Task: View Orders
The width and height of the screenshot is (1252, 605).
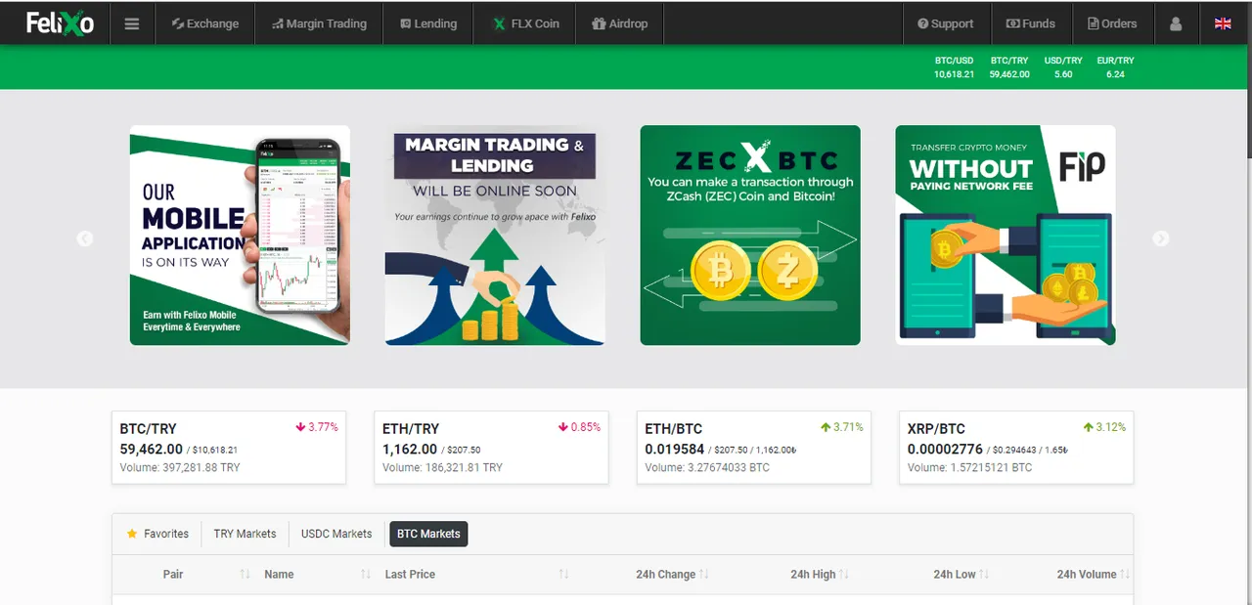Action: point(1112,23)
